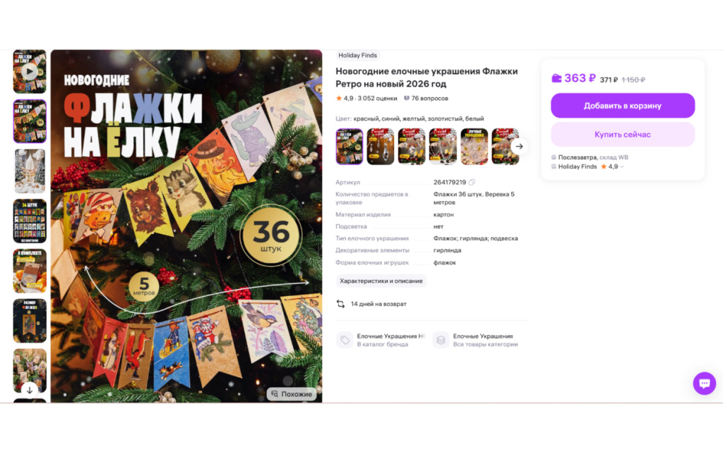The image size is (723, 452).
Task: Play the product video thumbnail
Action: click(x=30, y=72)
